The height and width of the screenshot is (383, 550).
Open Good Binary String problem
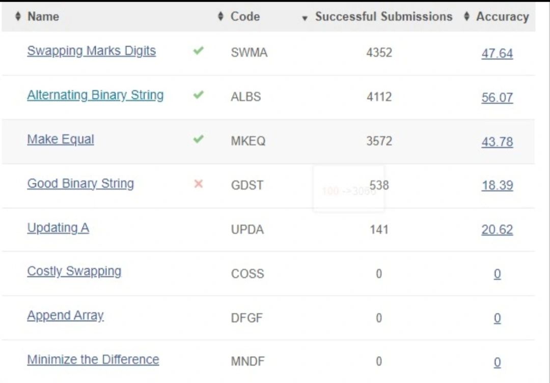click(80, 184)
